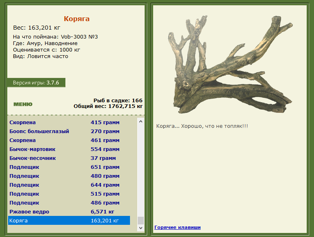Select Подлещик 651 грамм entry
Screen dimensions: 314x237
[69, 167]
